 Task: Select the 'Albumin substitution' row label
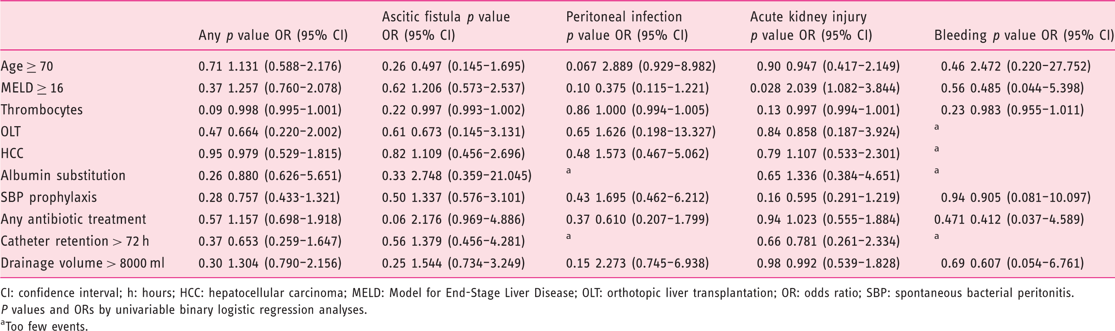point(63,176)
